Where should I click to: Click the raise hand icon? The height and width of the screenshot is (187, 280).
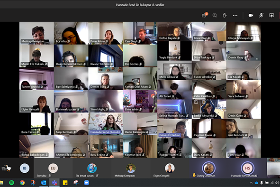tap(225, 15)
